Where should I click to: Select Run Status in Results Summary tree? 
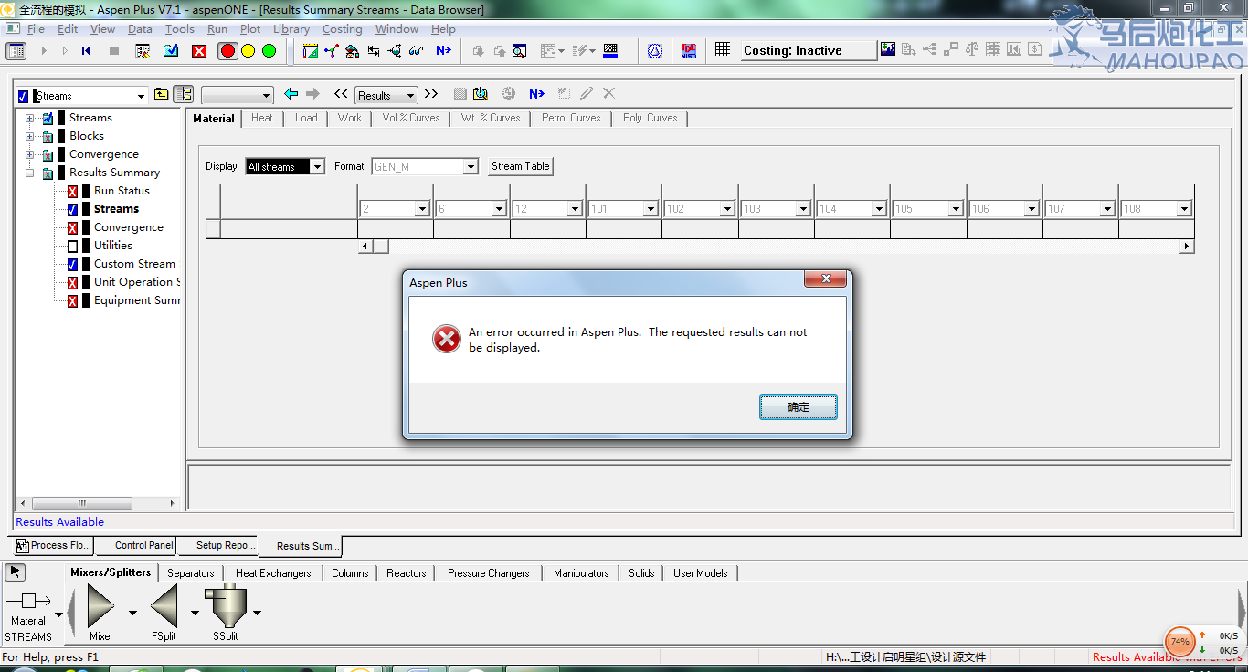[121, 191]
